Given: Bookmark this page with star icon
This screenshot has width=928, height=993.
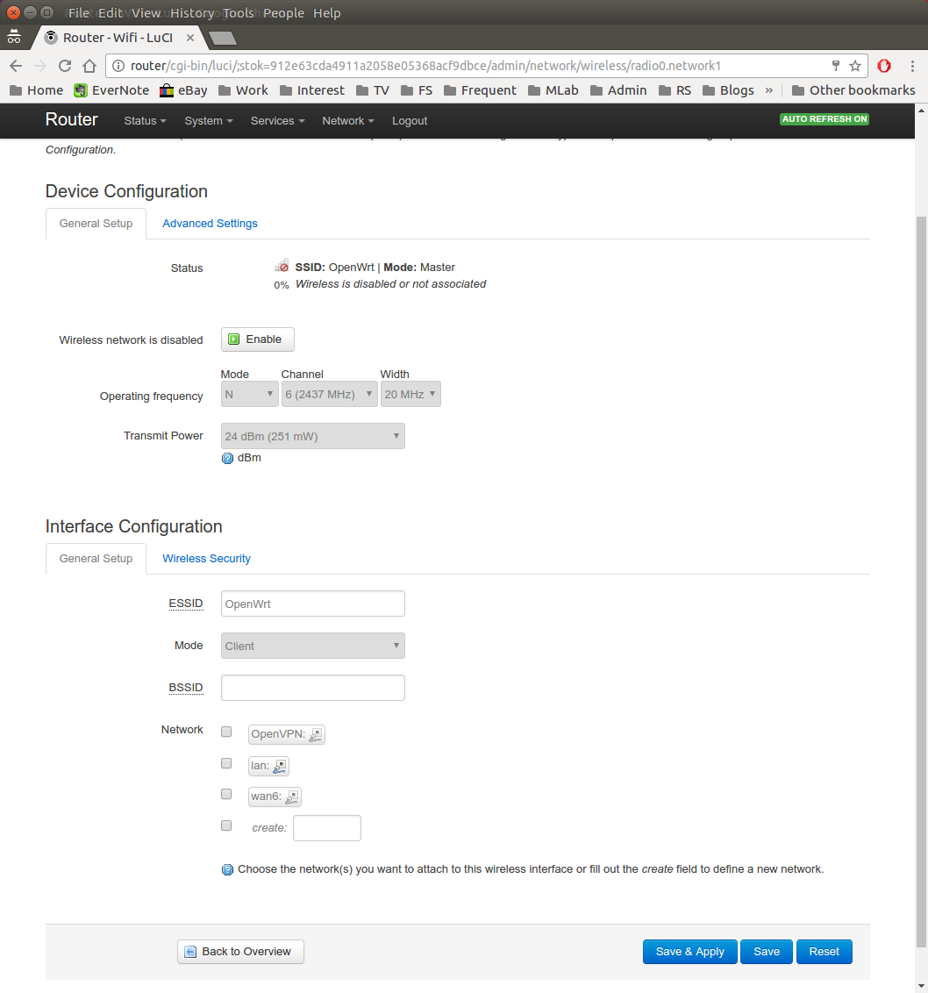Looking at the screenshot, I should 855,66.
